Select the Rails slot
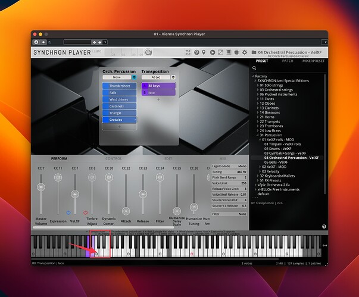This screenshot has height=297, width=359. [119, 93]
